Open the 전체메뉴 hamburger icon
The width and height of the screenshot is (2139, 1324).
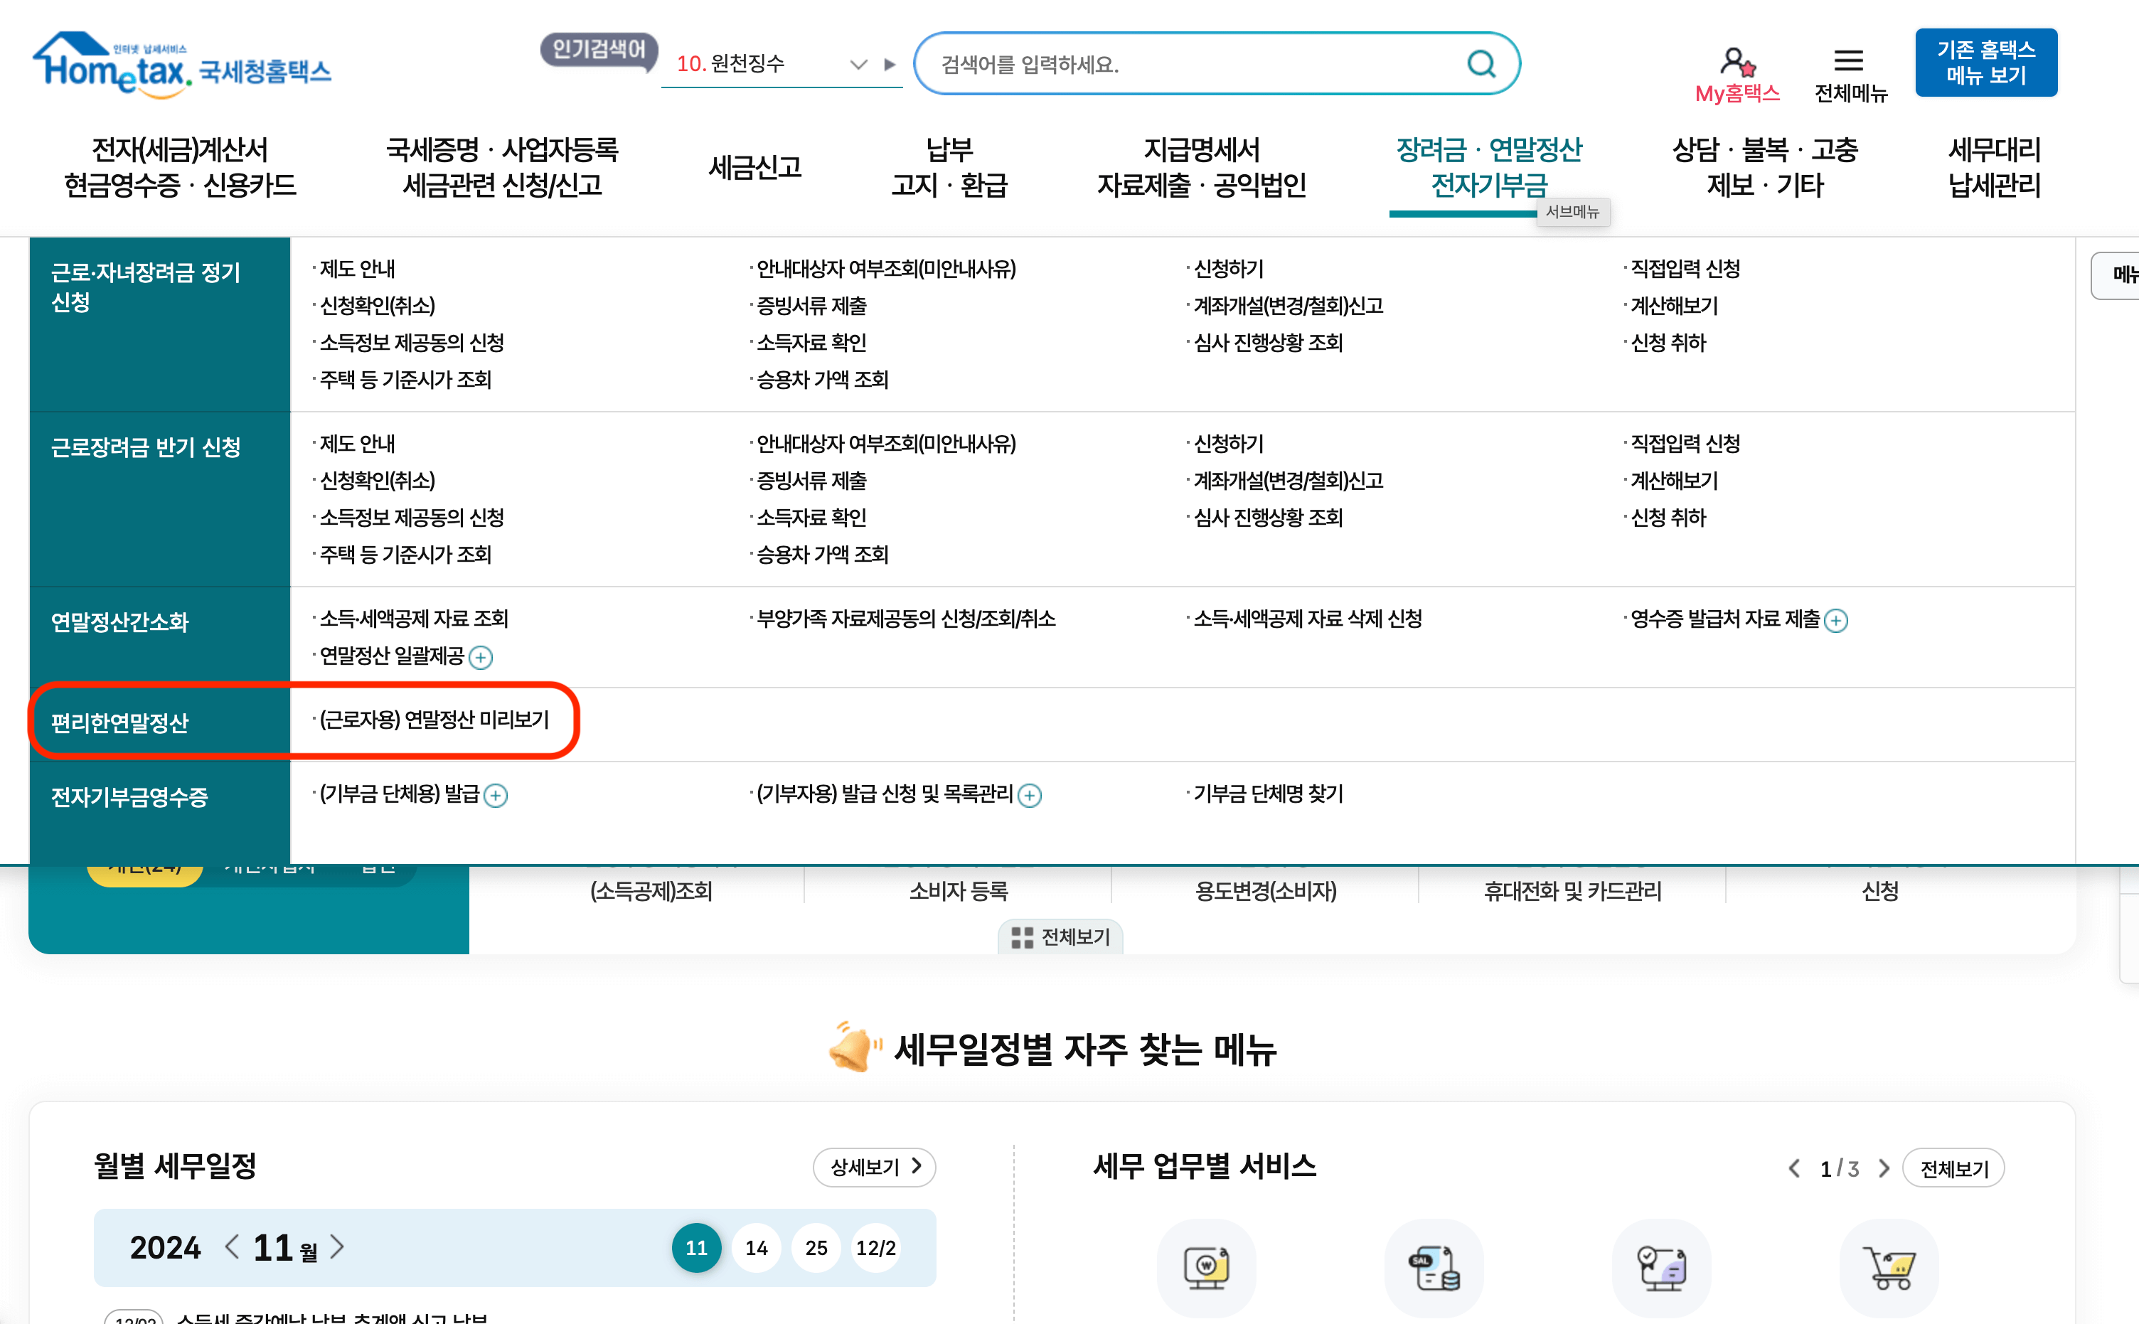tap(1848, 60)
